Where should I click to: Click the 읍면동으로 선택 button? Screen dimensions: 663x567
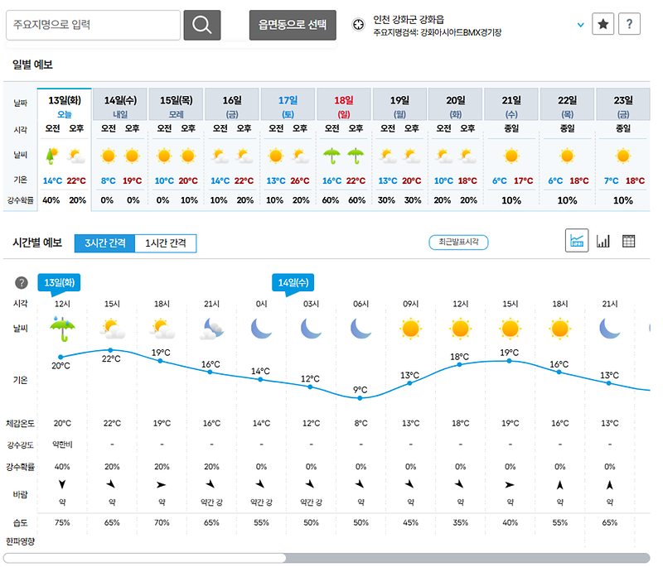[293, 25]
